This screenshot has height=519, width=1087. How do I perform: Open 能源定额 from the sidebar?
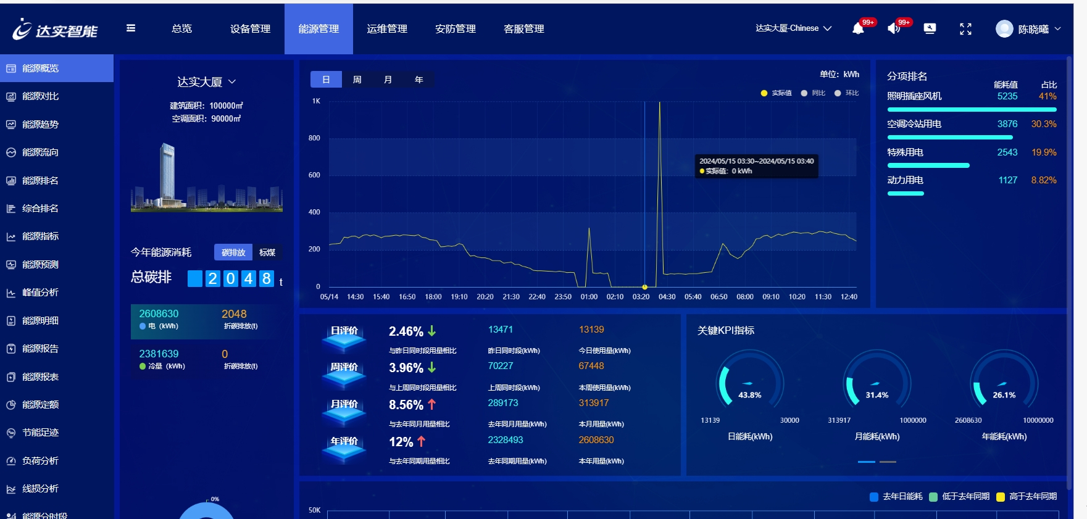[x=40, y=405]
